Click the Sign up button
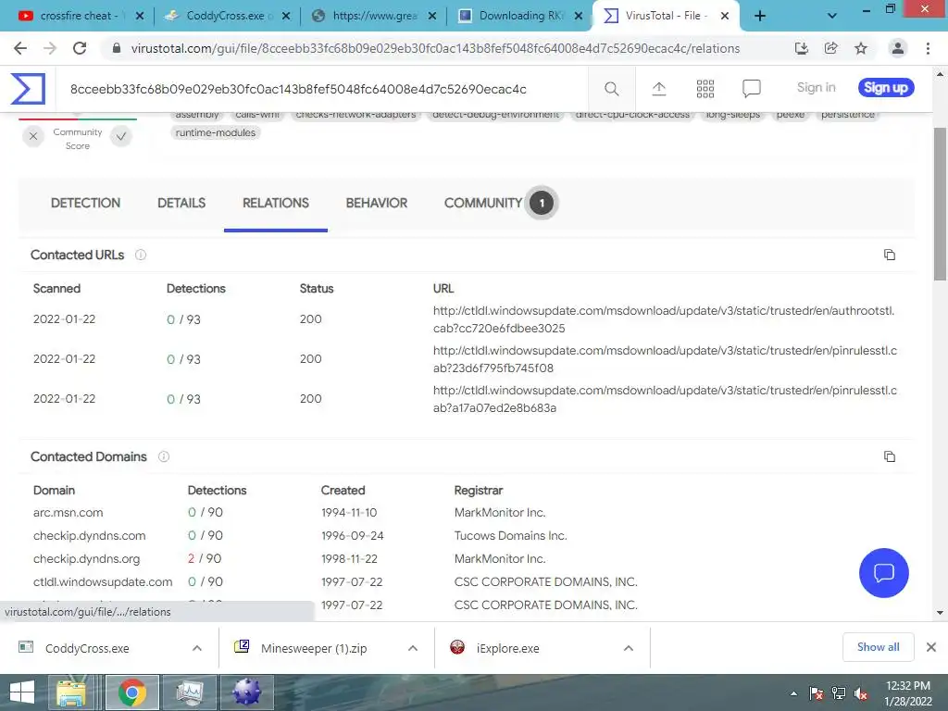 [886, 88]
